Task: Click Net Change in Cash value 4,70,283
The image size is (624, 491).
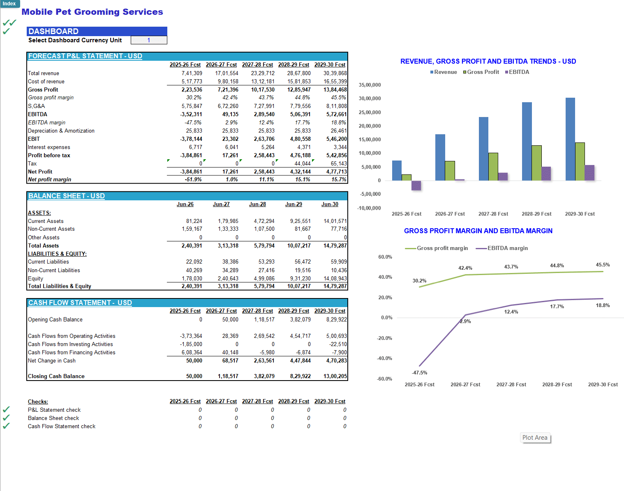Action: [x=337, y=361]
